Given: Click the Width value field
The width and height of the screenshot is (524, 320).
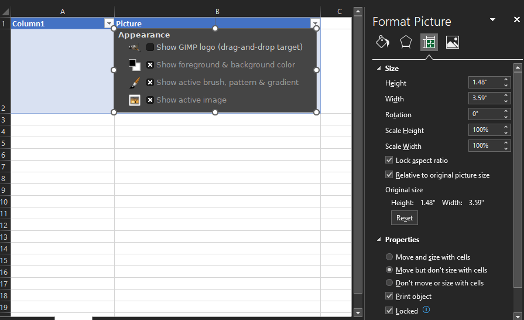Looking at the screenshot, I should pos(485,98).
